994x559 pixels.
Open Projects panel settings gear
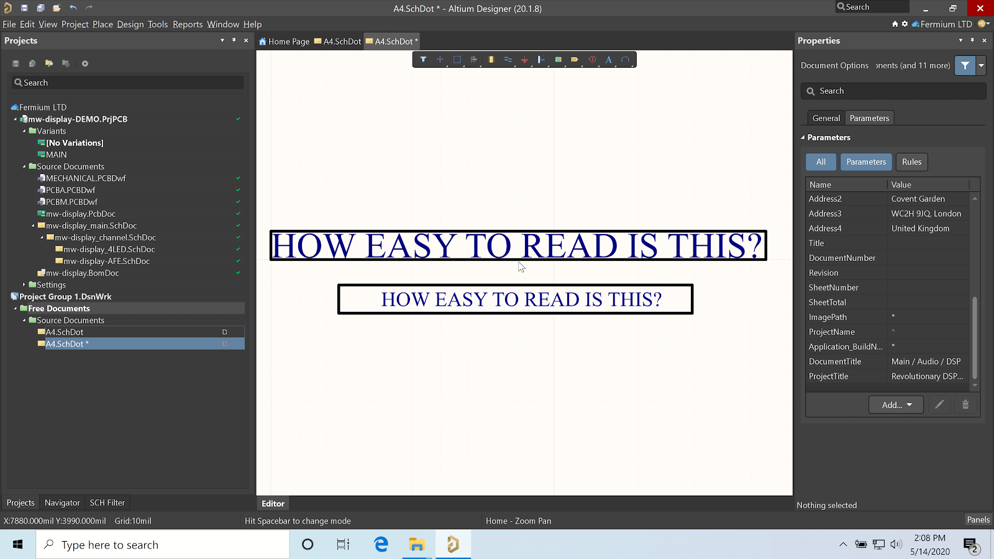pos(85,63)
